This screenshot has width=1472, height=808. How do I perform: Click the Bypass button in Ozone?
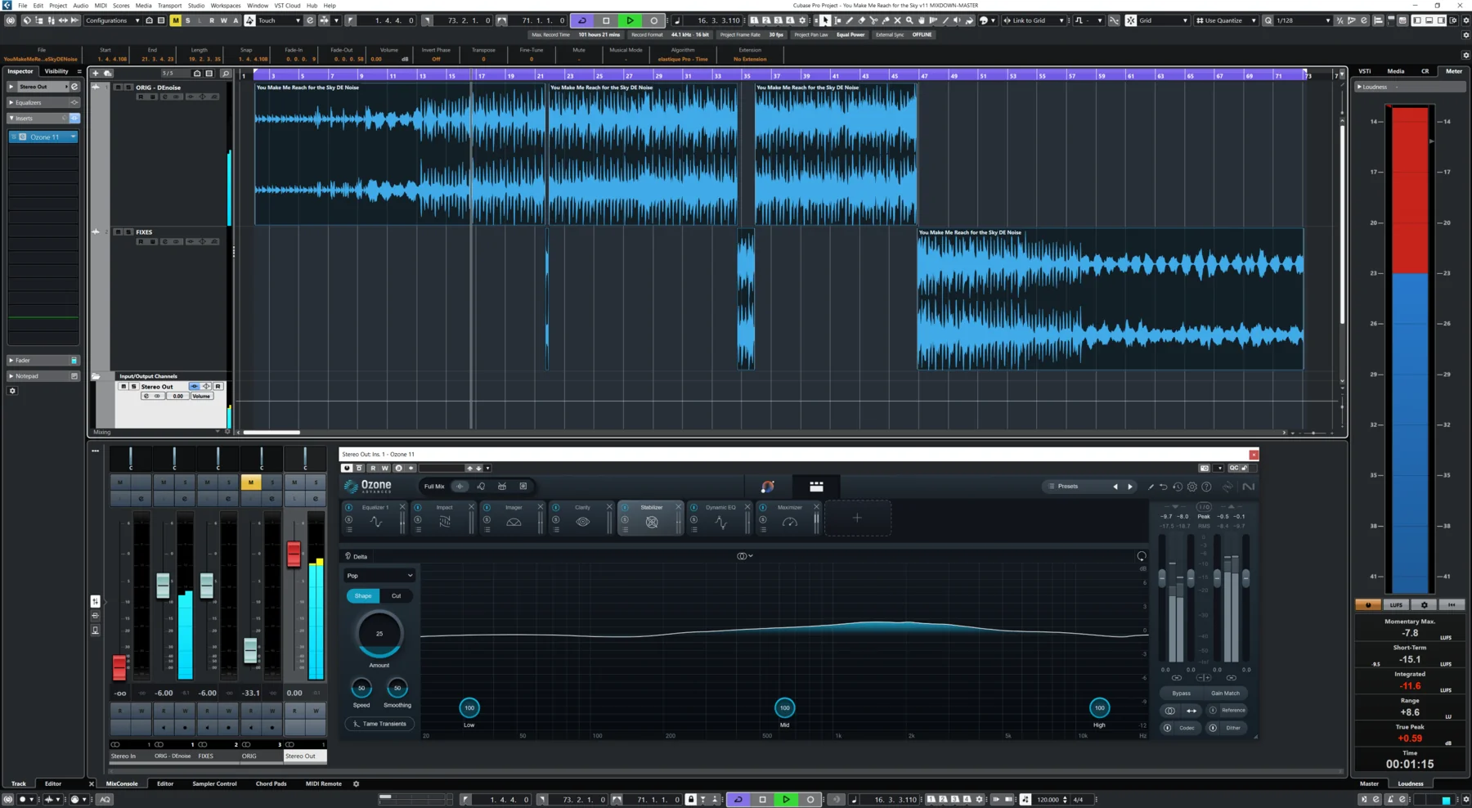coord(1181,693)
